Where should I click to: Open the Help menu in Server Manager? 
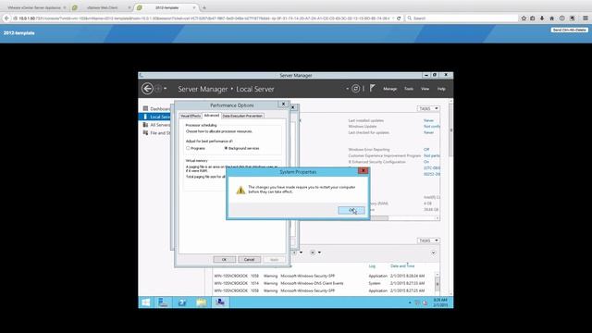coord(441,89)
